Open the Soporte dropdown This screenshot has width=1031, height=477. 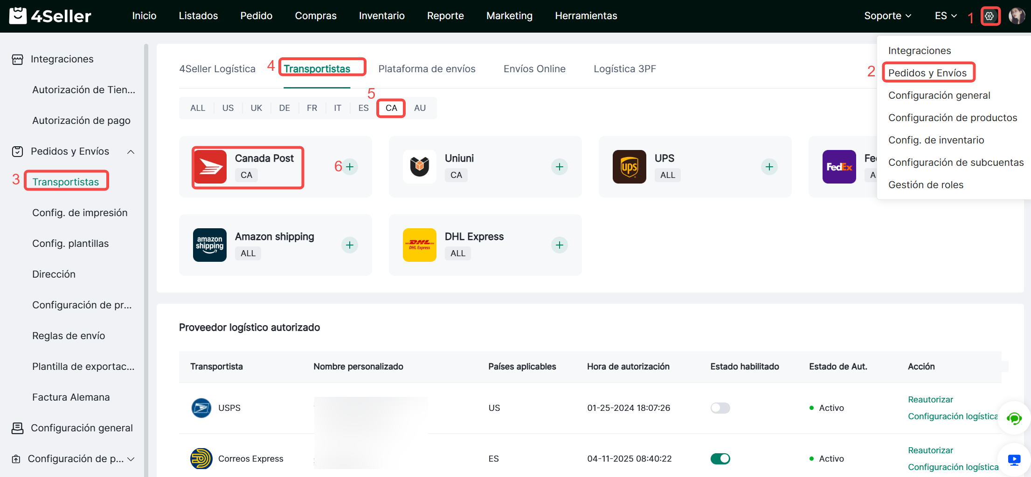tap(887, 16)
